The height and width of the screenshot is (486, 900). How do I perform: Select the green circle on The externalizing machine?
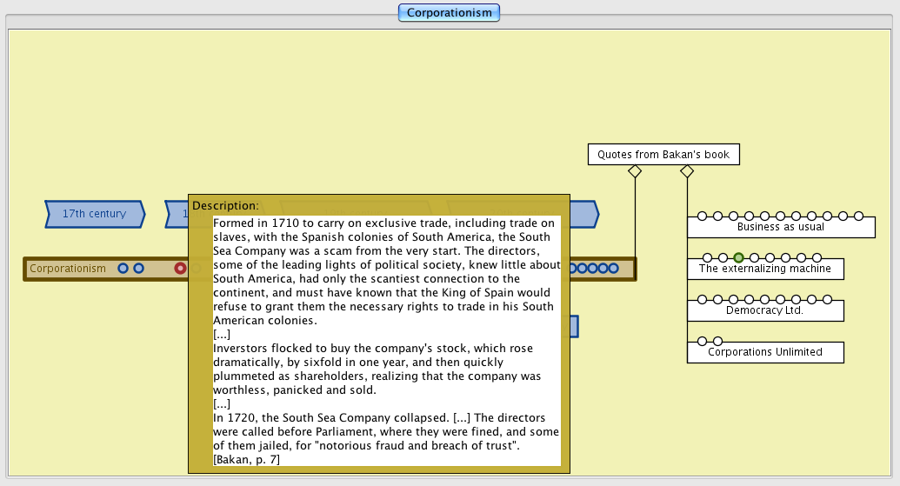[x=738, y=257]
